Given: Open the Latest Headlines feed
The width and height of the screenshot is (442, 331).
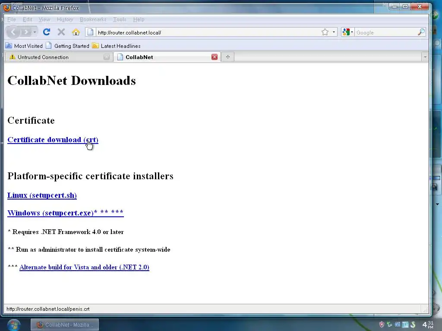Looking at the screenshot, I should pos(117,46).
